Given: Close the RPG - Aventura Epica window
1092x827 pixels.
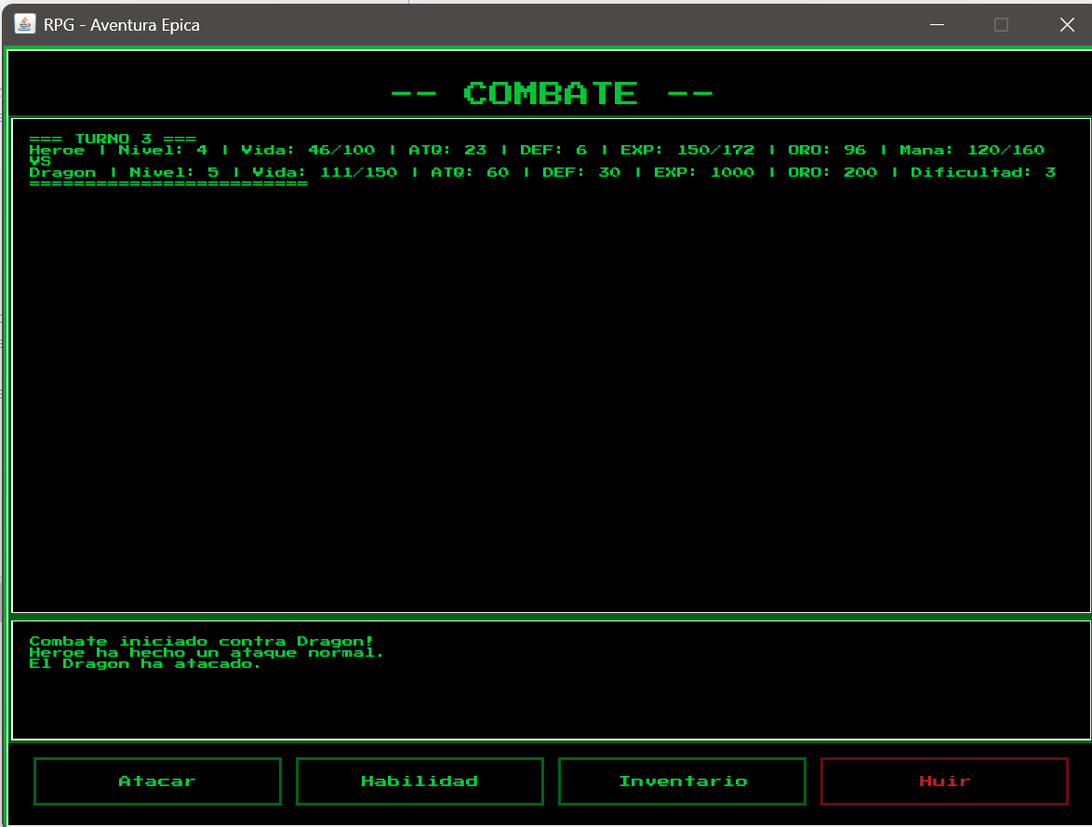Looking at the screenshot, I should coord(1067,24).
